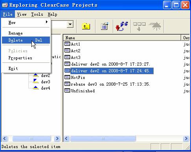
Task: Open the toolbar combo box dropdown arrow
Action: [x=70, y=24]
